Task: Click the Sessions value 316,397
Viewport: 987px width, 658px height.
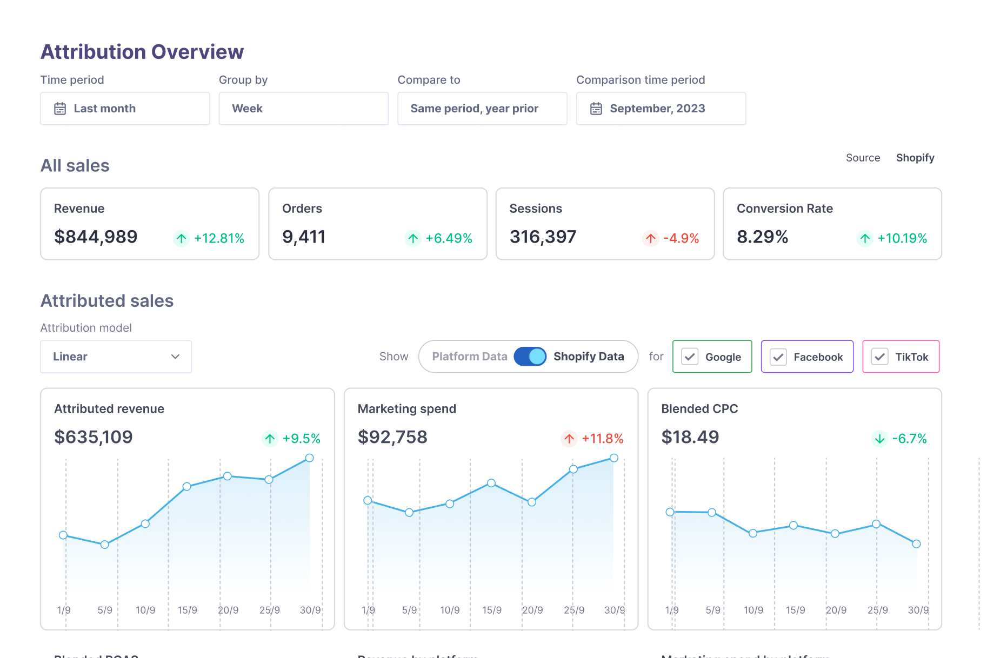Action: 543,237
